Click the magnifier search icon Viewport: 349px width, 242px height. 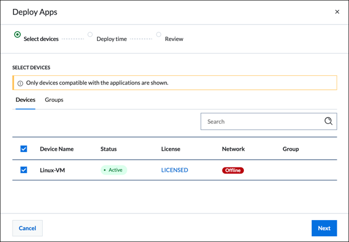click(328, 121)
